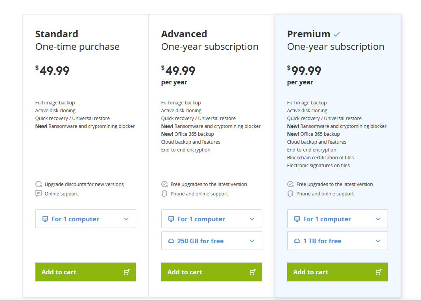Select the Premium plan heading
The height and width of the screenshot is (301, 421).
click(308, 34)
